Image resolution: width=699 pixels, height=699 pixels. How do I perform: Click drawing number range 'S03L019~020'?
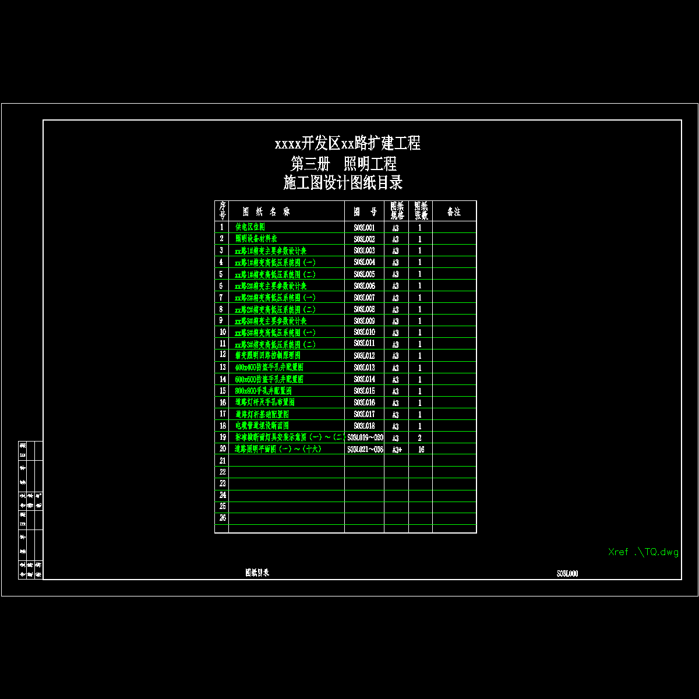tap(365, 437)
